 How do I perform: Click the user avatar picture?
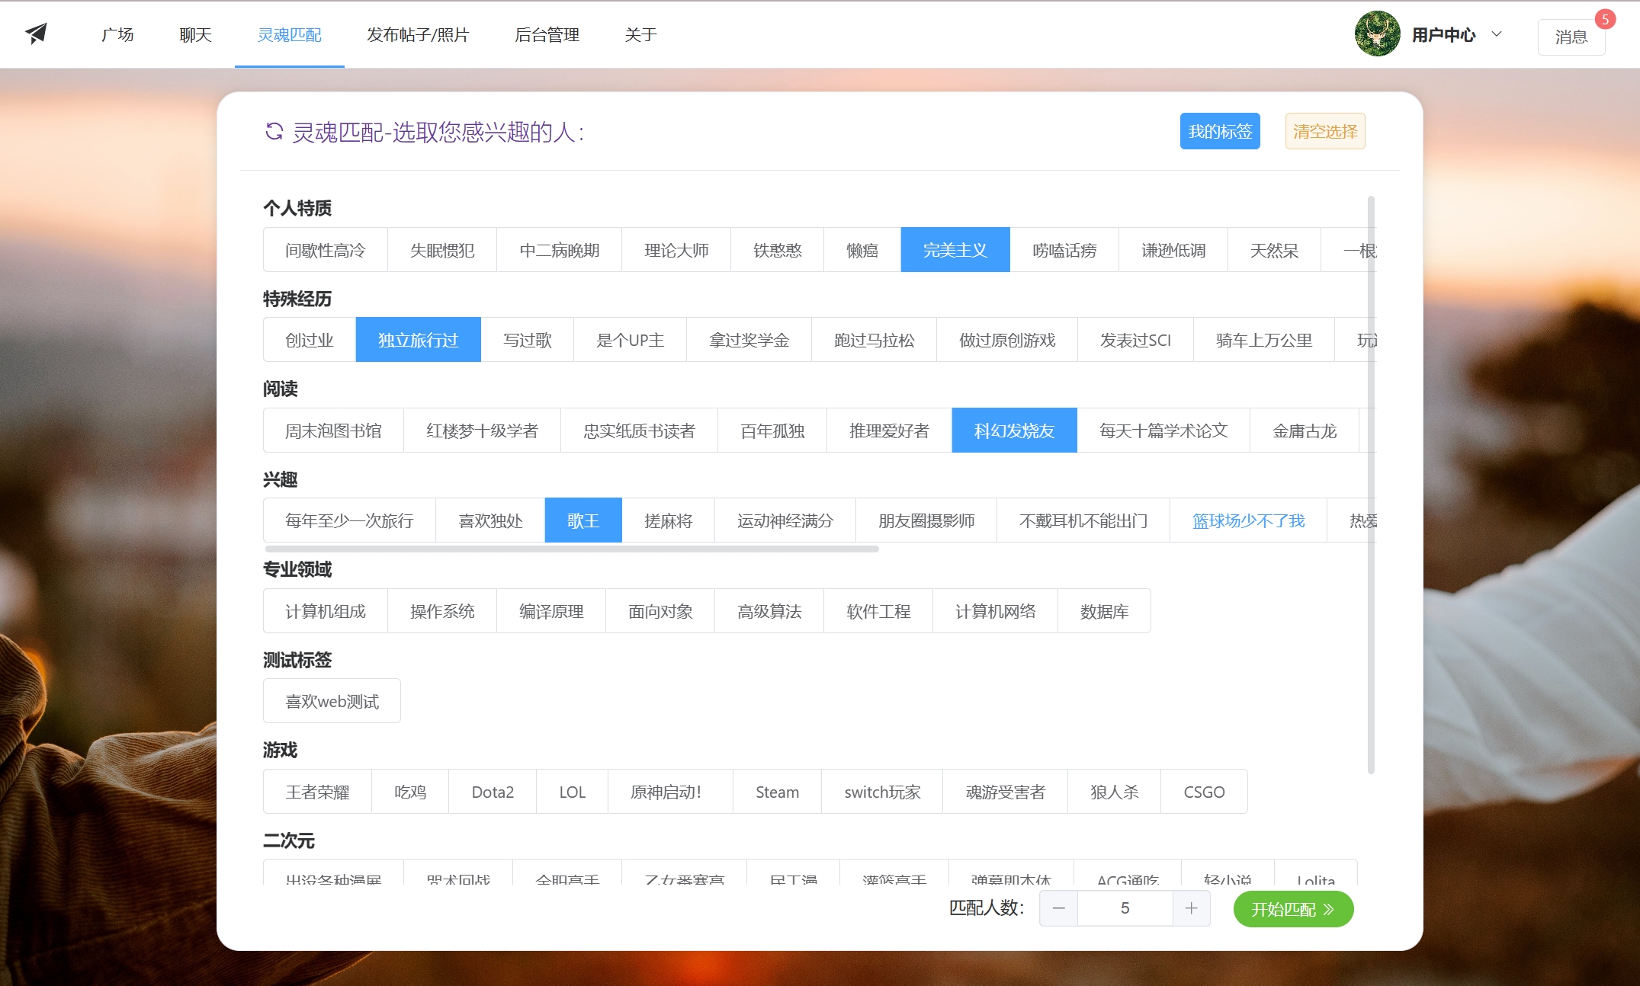pos(1377,34)
